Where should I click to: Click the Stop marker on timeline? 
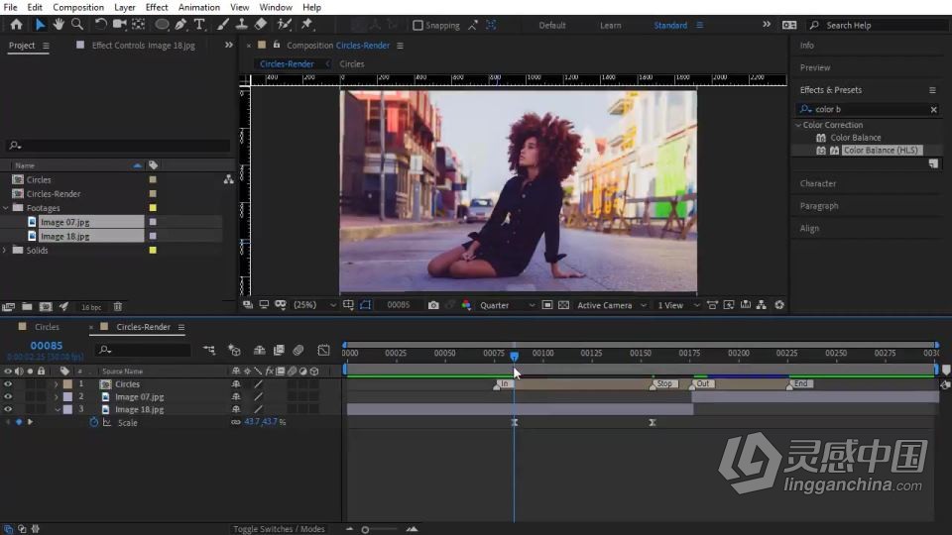pyautogui.click(x=663, y=384)
